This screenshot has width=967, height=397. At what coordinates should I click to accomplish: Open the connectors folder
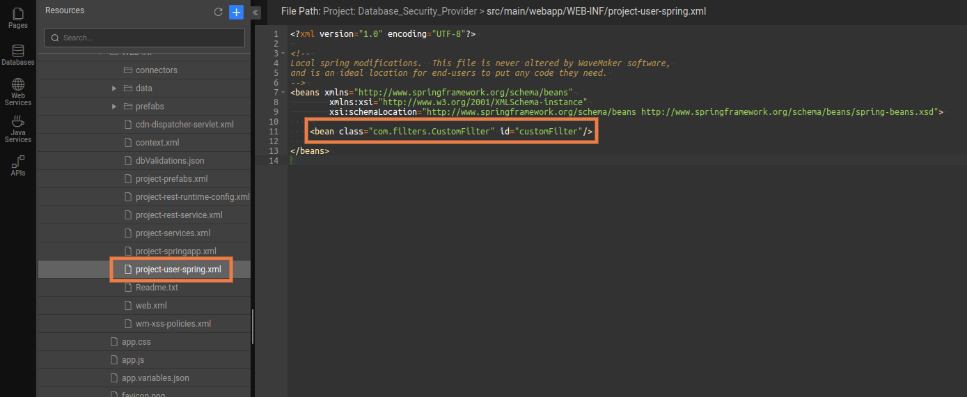click(x=156, y=70)
